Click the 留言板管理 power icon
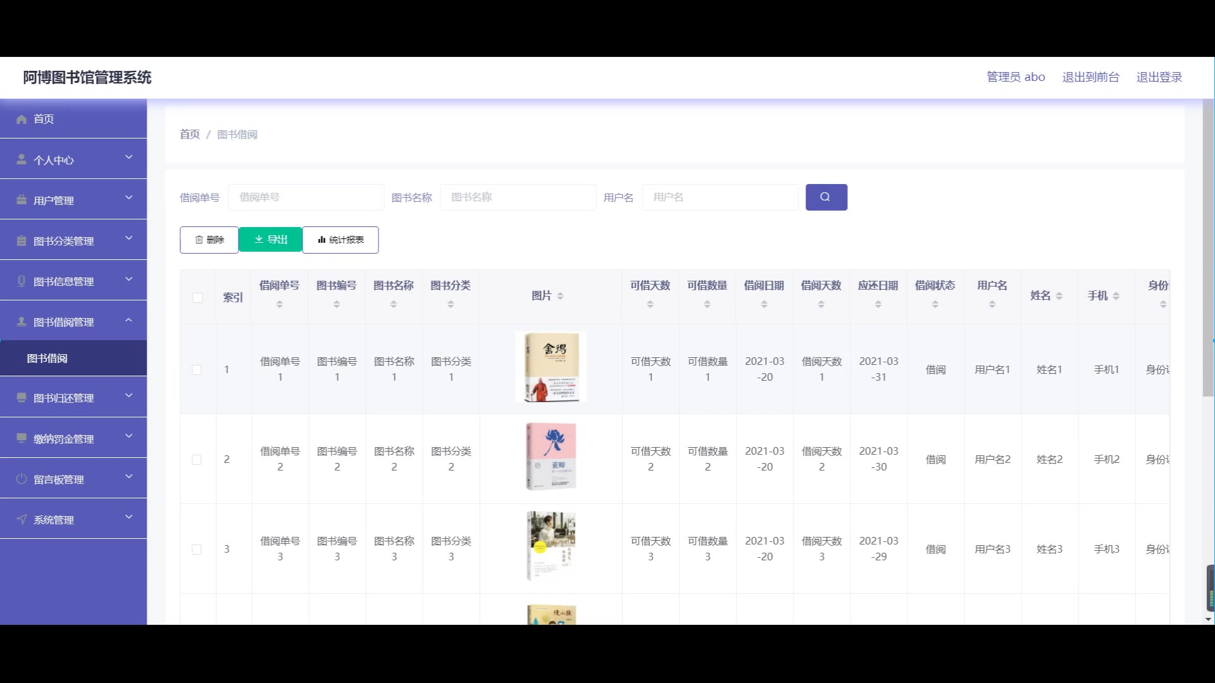This screenshot has height=683, width=1215. (22, 479)
